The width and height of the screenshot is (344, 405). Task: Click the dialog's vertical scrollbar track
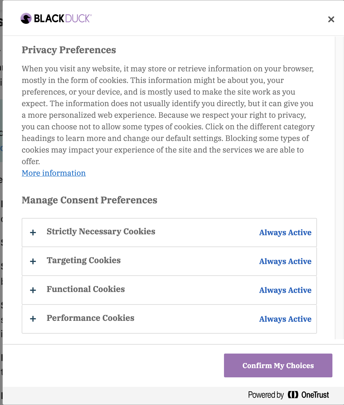339,188
